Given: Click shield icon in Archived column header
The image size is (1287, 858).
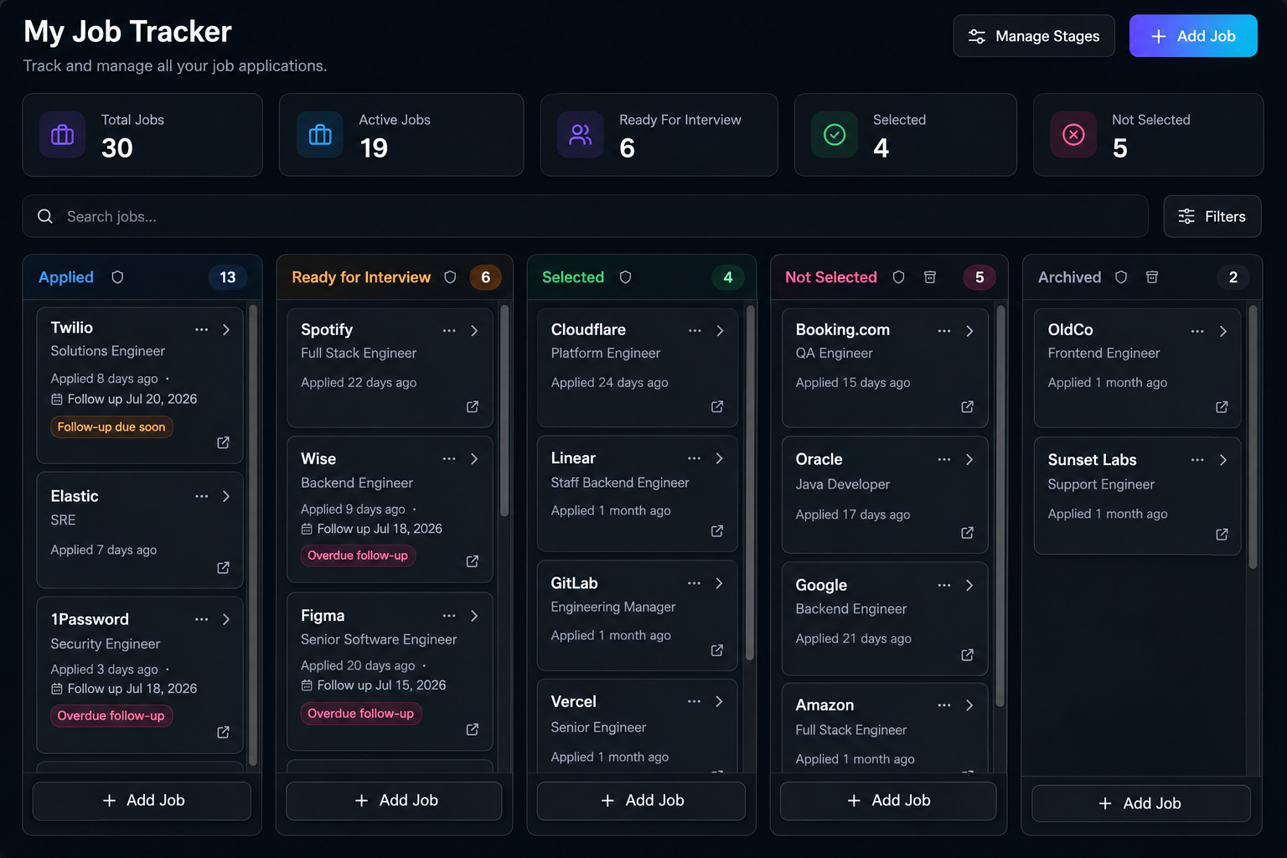Looking at the screenshot, I should (1121, 277).
